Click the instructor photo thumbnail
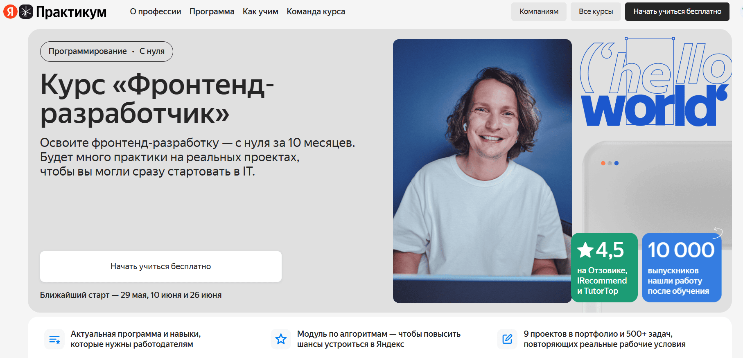The height and width of the screenshot is (358, 743). pyautogui.click(x=482, y=171)
